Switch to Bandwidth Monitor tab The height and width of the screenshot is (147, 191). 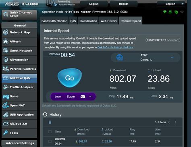pos(54,21)
